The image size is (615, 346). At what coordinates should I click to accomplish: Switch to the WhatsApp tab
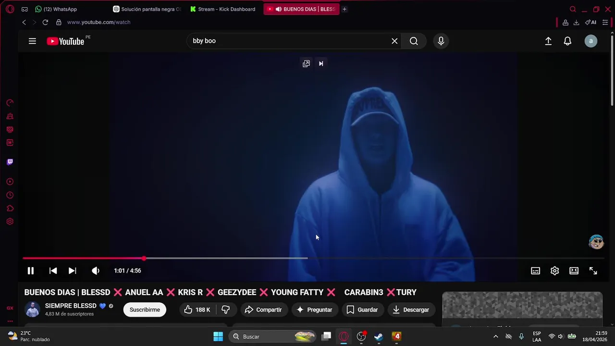pyautogui.click(x=56, y=9)
